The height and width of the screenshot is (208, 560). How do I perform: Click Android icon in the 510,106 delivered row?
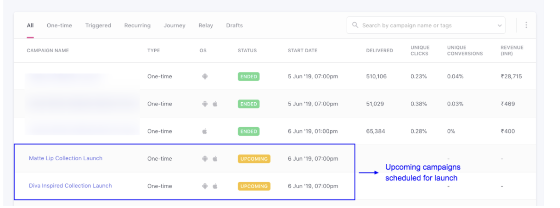click(x=205, y=77)
